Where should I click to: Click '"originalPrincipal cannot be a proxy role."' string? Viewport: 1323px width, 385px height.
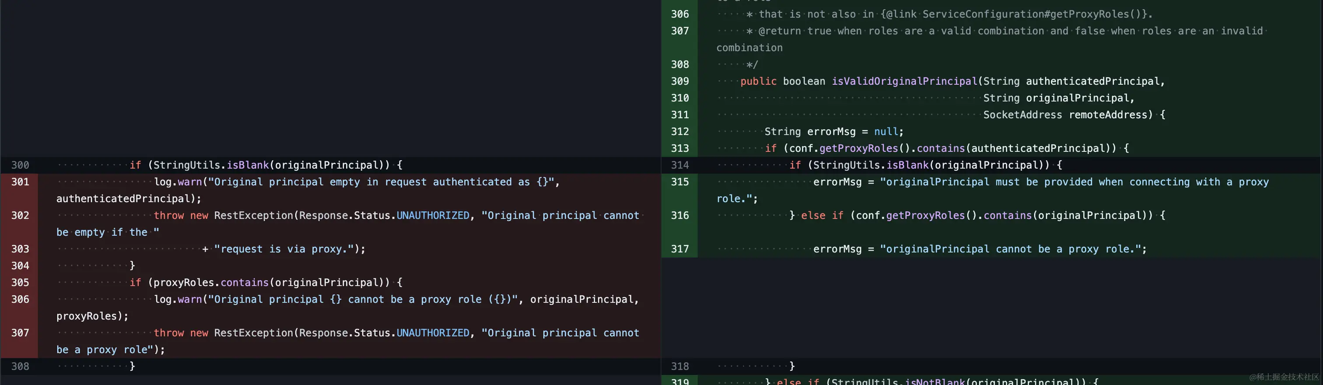click(x=1011, y=249)
